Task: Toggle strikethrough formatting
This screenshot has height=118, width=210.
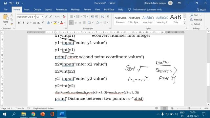Action: coord(34,23)
